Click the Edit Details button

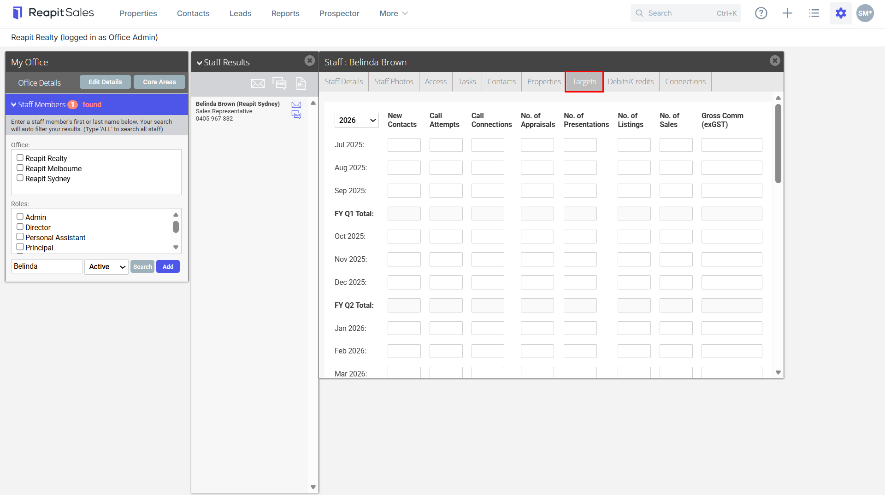pyautogui.click(x=105, y=82)
